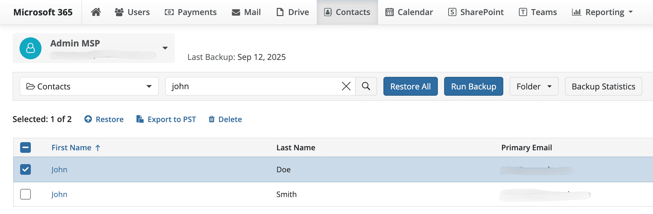Open Backup Statistics

[x=603, y=86]
